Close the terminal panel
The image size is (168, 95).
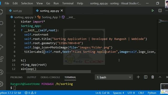pyautogui.click(x=167, y=77)
